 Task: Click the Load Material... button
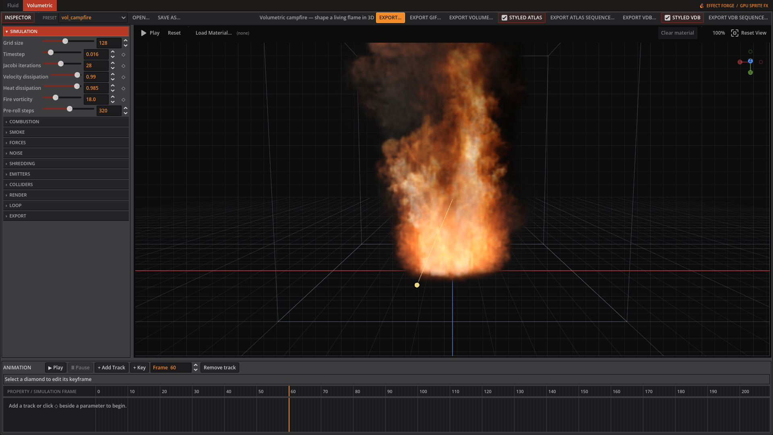click(x=214, y=33)
